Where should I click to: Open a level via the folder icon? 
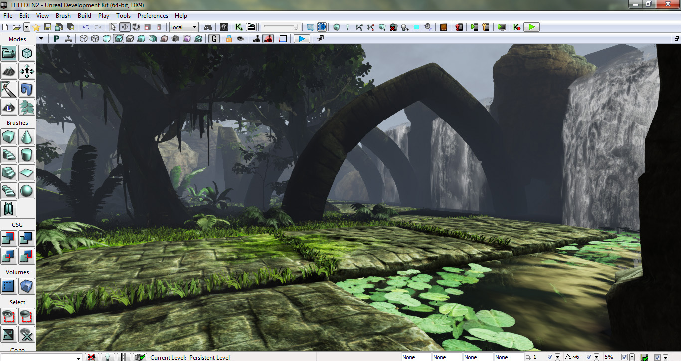(x=16, y=27)
